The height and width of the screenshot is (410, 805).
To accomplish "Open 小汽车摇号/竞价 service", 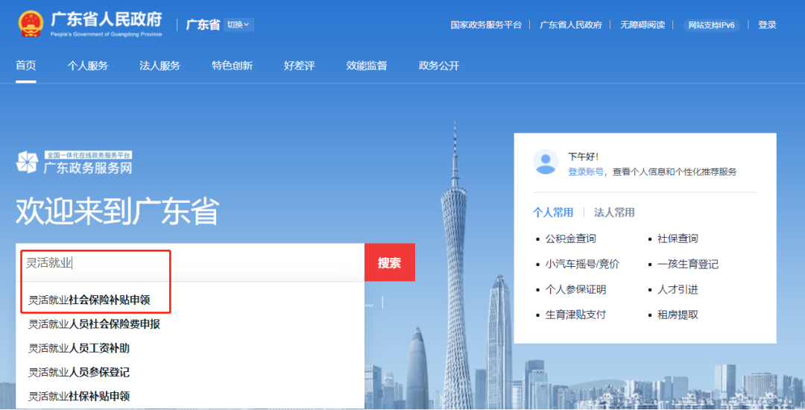I will (x=582, y=265).
